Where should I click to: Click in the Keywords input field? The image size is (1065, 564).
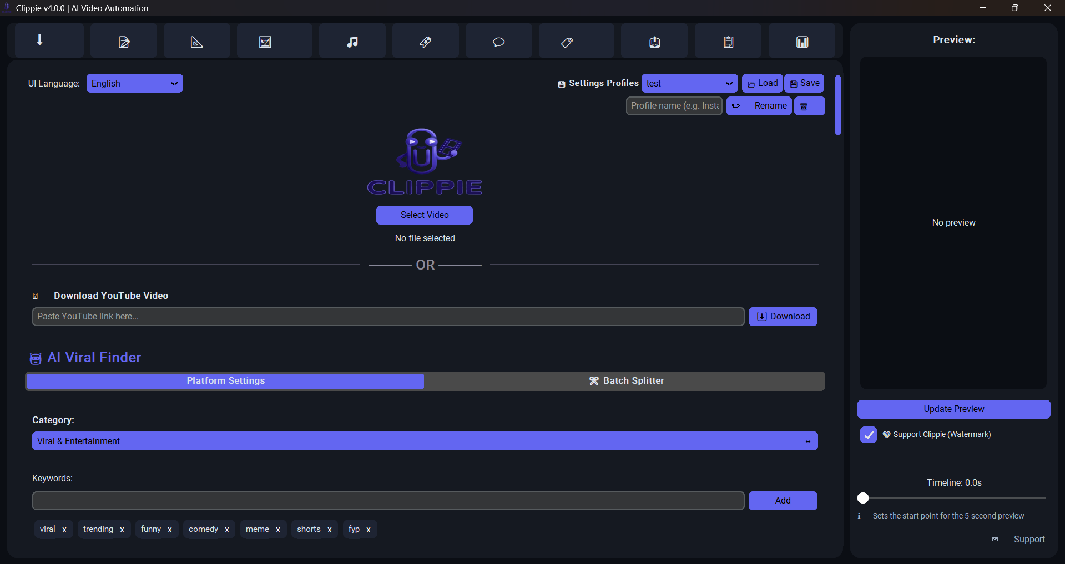[x=388, y=501]
